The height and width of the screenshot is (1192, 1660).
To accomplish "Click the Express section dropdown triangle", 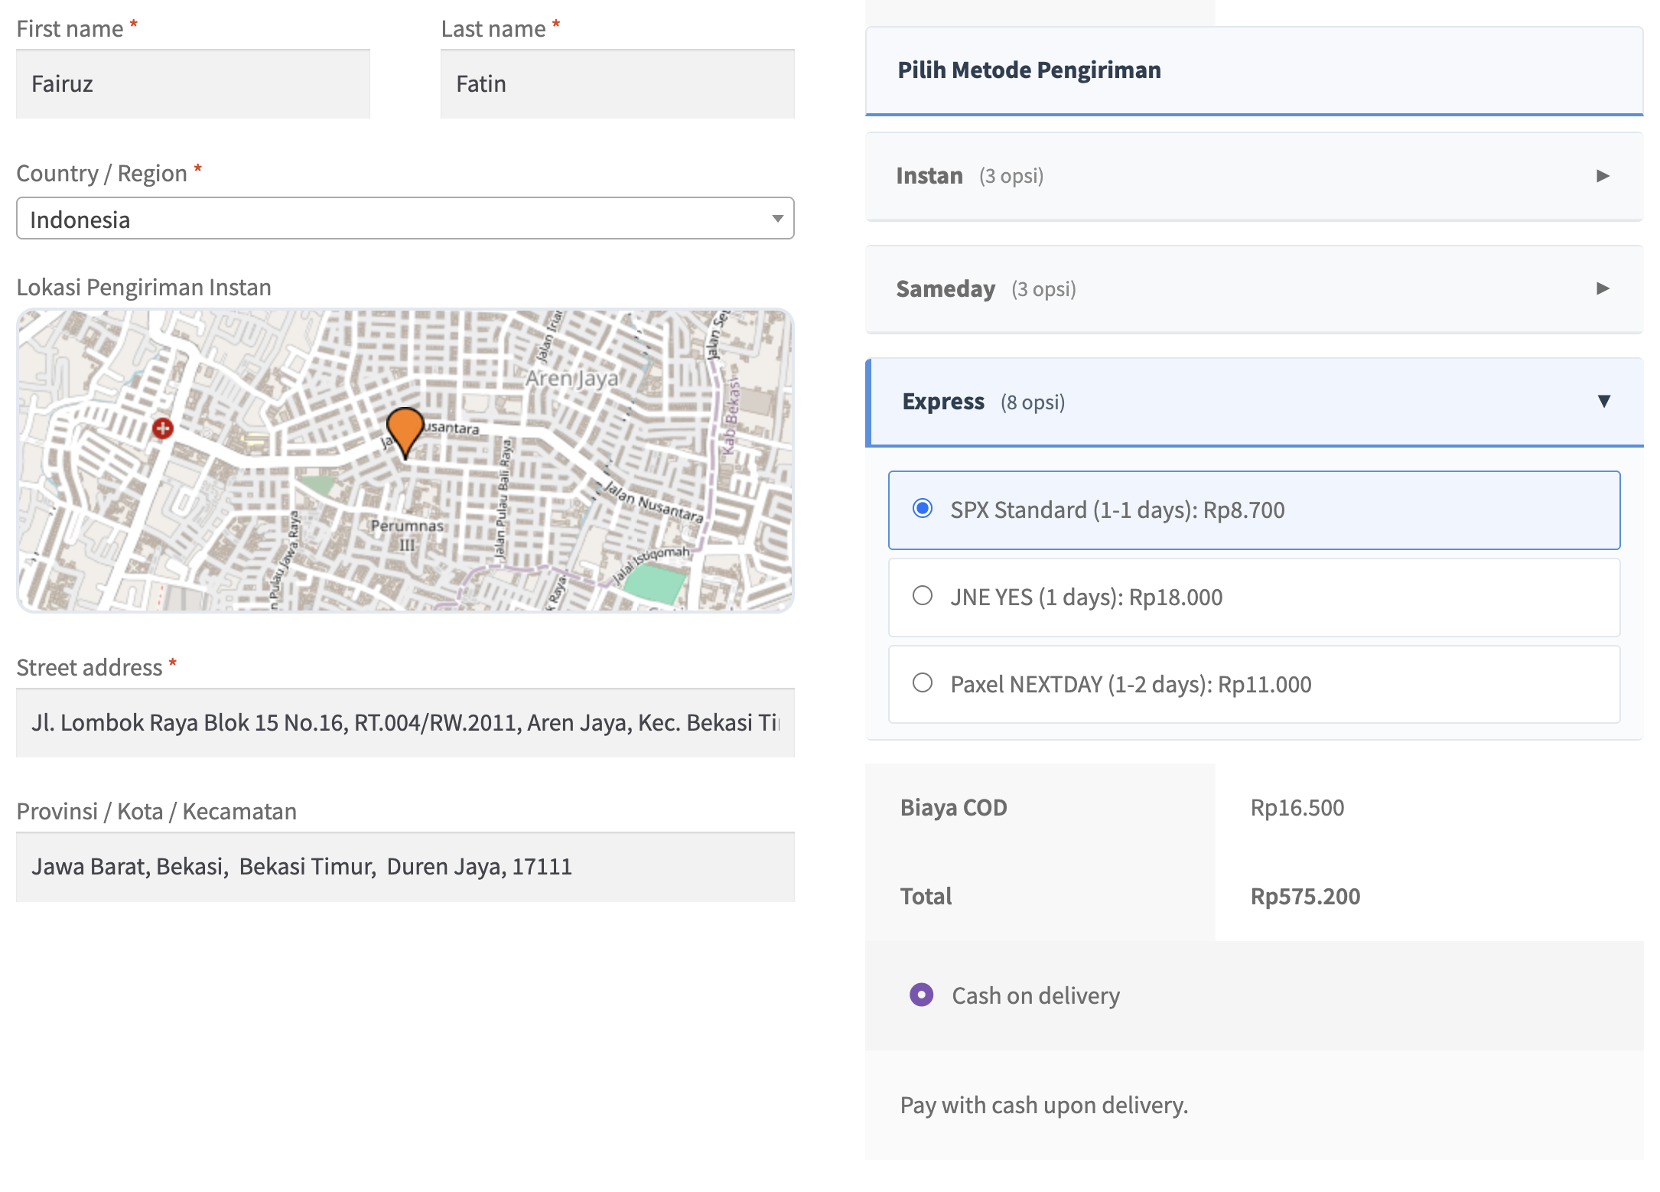I will (x=1604, y=401).
